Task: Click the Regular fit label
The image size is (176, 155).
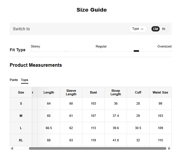Action: (x=101, y=46)
